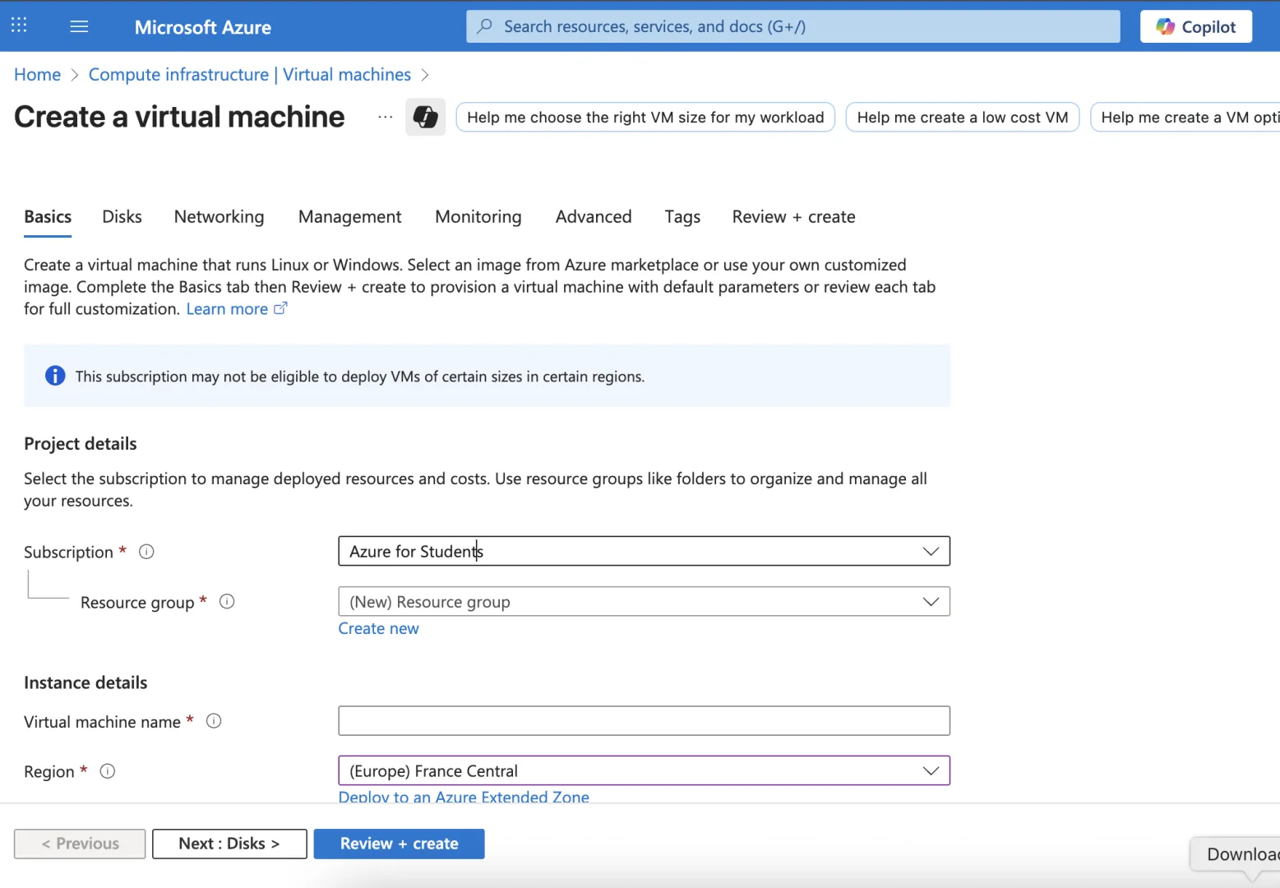Click the Create new resource group link

(x=379, y=628)
